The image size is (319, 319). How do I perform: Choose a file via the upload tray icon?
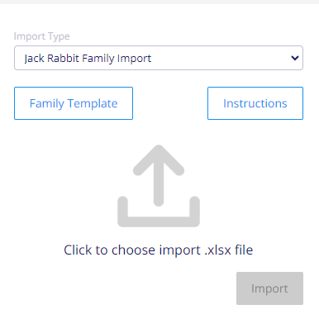point(159,212)
